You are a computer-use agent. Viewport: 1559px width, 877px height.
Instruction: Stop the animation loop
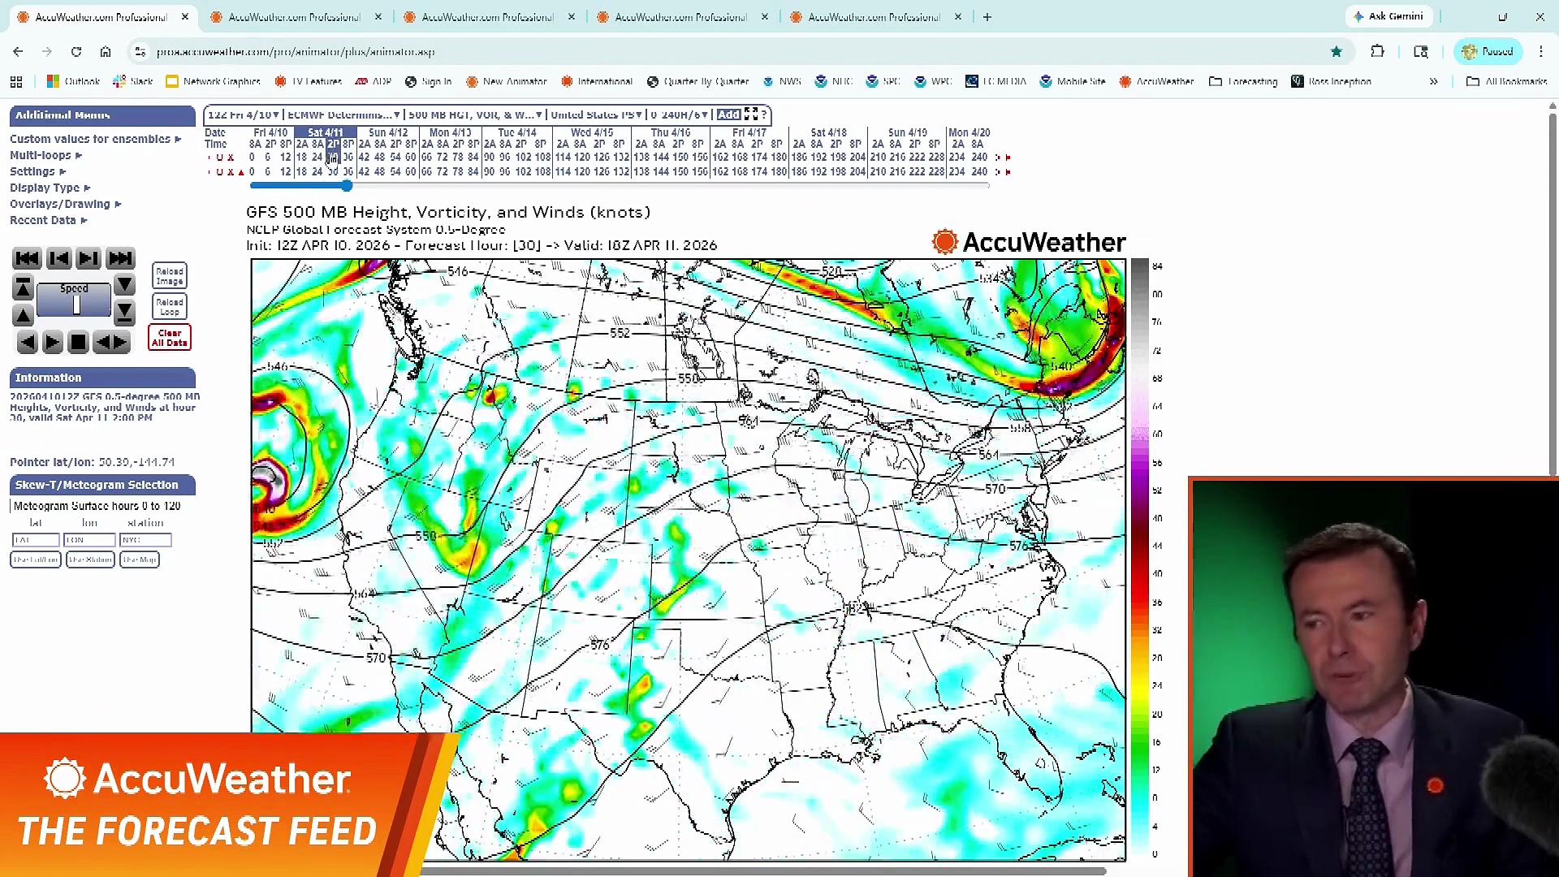(x=78, y=343)
